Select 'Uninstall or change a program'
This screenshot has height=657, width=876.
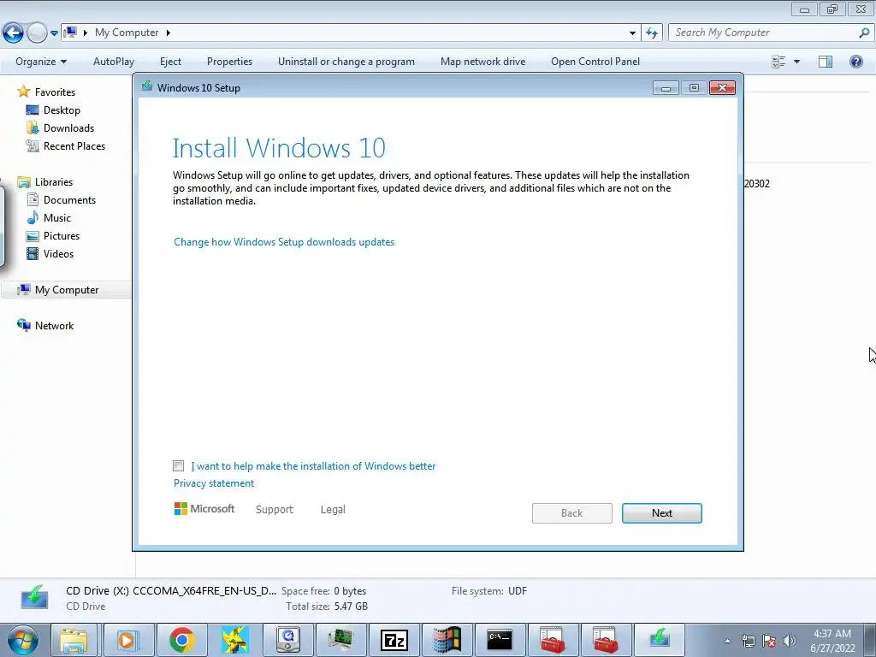coord(346,62)
